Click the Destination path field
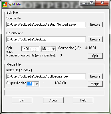Screen dimensions: 111x114 pyautogui.click(x=46, y=39)
